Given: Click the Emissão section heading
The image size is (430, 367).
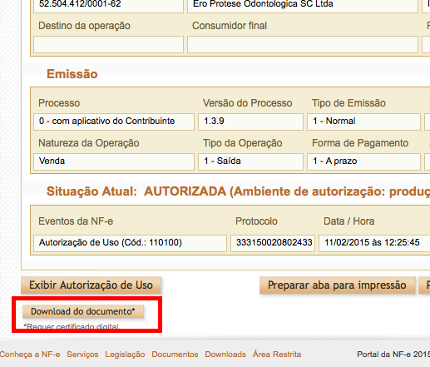Looking at the screenshot, I should click(72, 74).
